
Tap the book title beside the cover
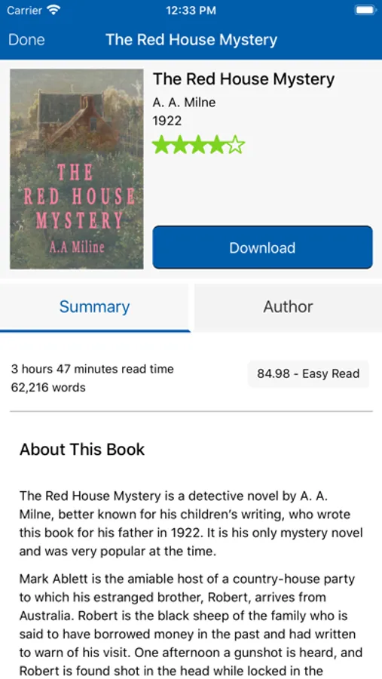click(x=243, y=79)
